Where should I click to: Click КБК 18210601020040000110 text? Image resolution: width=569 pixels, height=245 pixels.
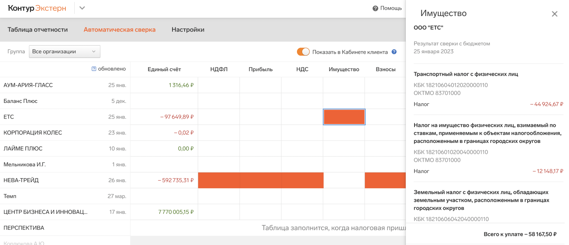pyautogui.click(x=451, y=152)
